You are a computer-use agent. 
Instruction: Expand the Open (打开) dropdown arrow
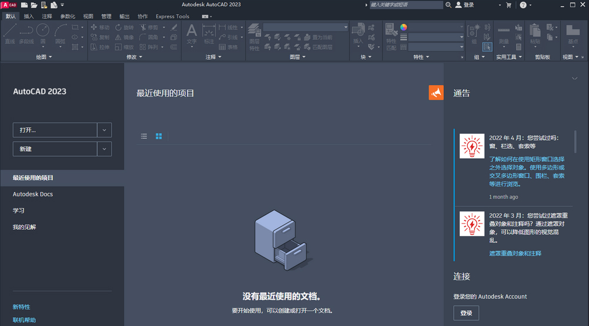point(105,130)
